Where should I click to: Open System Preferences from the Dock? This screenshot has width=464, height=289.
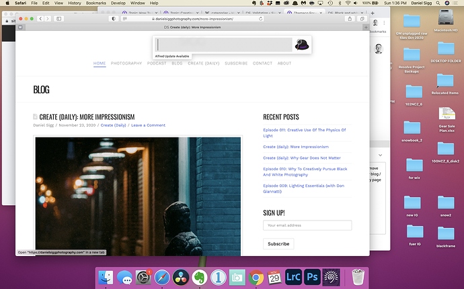click(x=143, y=278)
